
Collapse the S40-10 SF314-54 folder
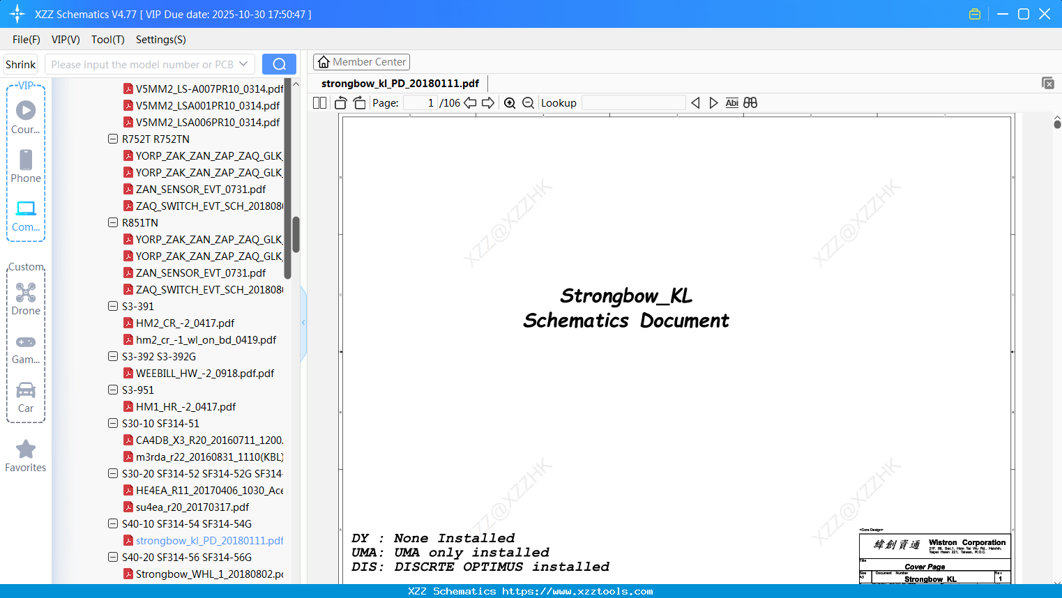tap(113, 523)
